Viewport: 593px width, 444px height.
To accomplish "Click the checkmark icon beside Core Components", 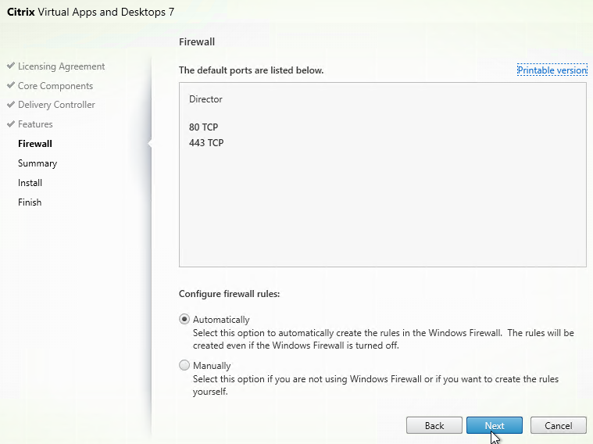I will (10, 86).
